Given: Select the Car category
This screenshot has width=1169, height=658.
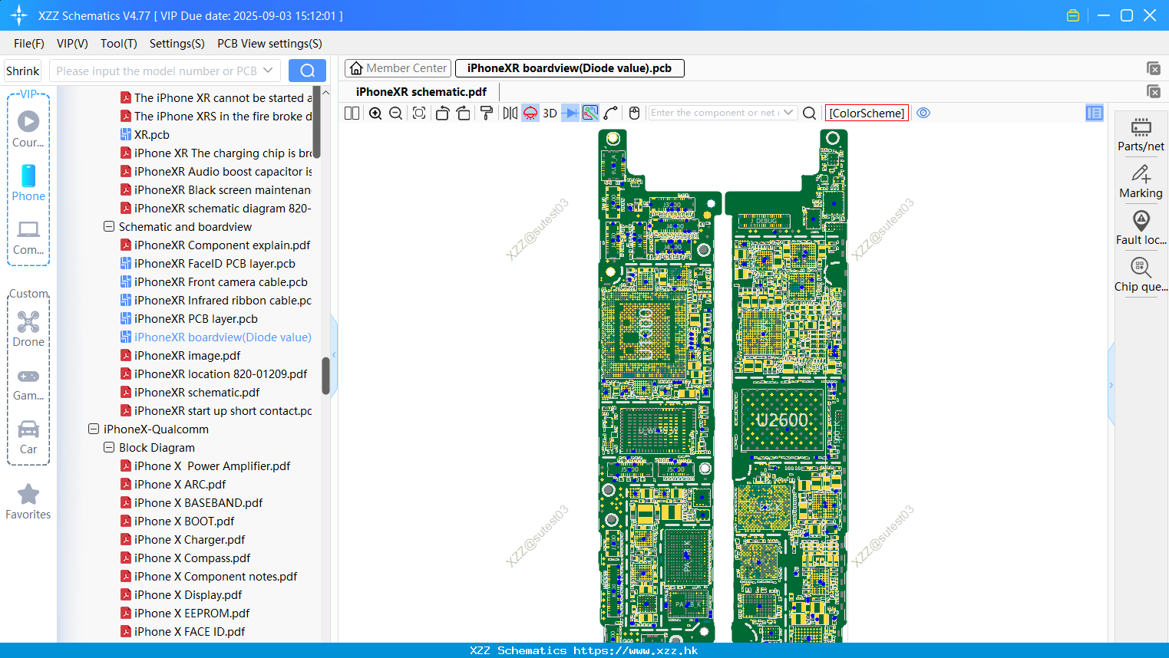Looking at the screenshot, I should 28,437.
